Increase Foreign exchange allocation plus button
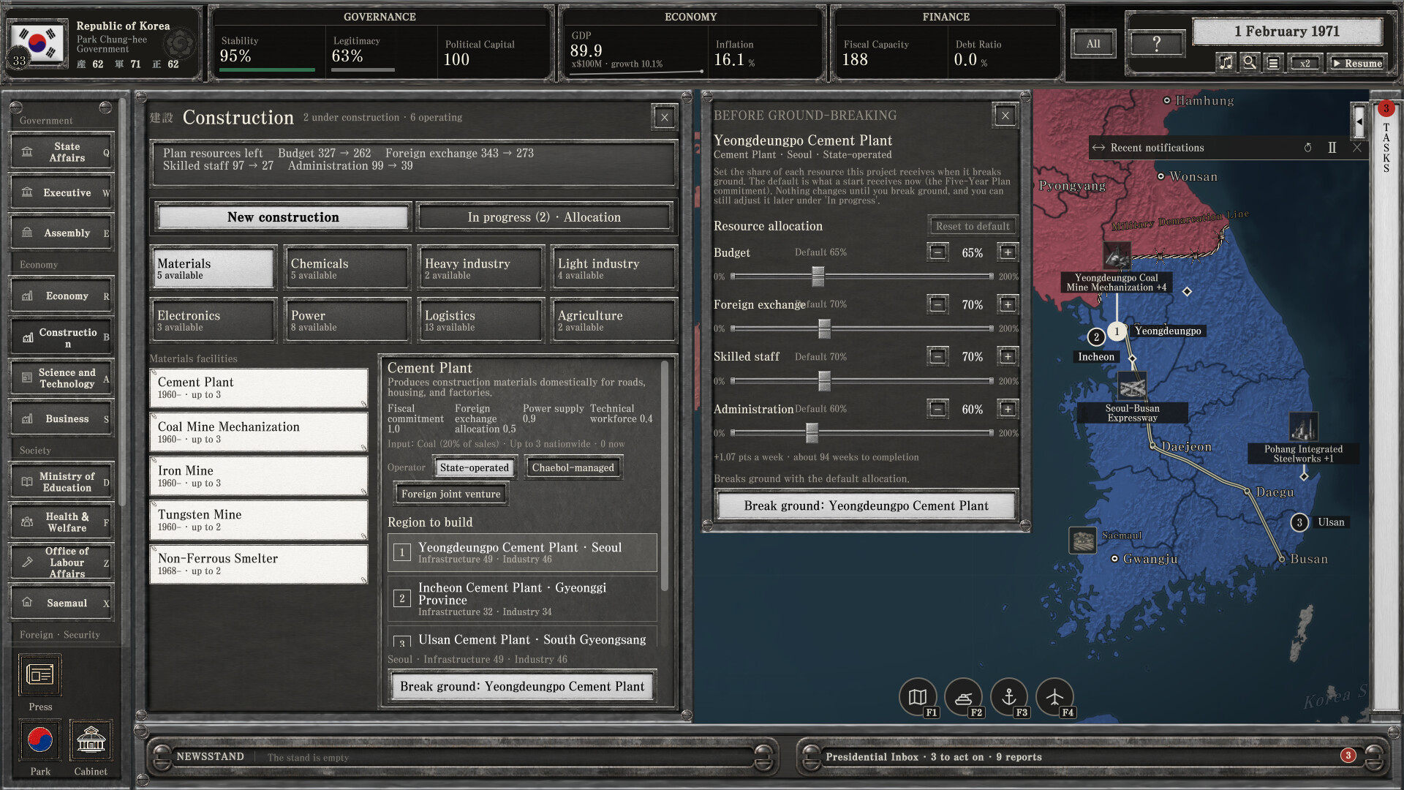 coord(1008,304)
